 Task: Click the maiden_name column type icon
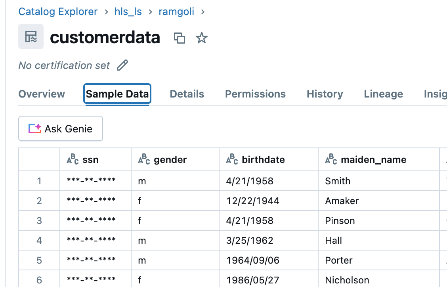point(331,159)
